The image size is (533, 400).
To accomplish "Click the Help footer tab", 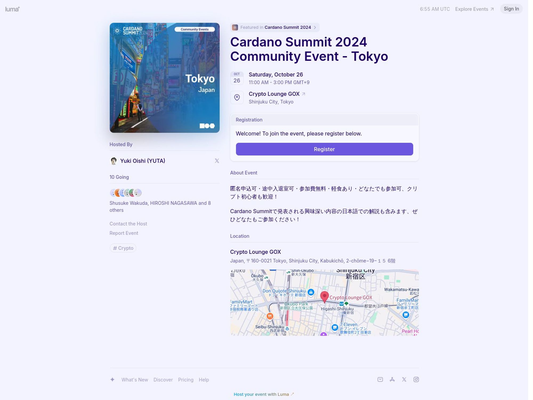I will pyautogui.click(x=204, y=380).
